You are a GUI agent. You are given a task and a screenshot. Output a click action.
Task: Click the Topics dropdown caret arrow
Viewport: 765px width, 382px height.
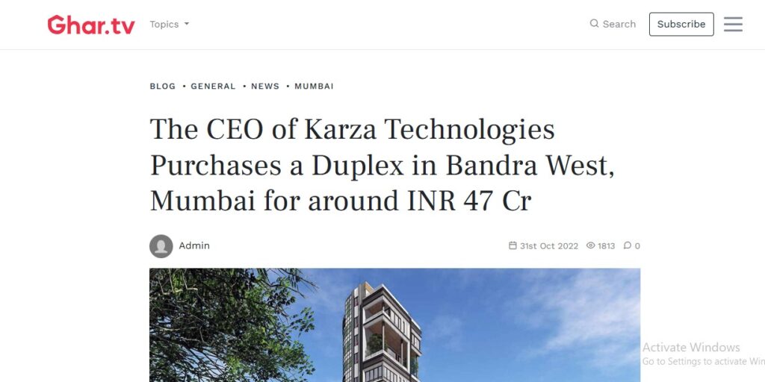coord(186,25)
